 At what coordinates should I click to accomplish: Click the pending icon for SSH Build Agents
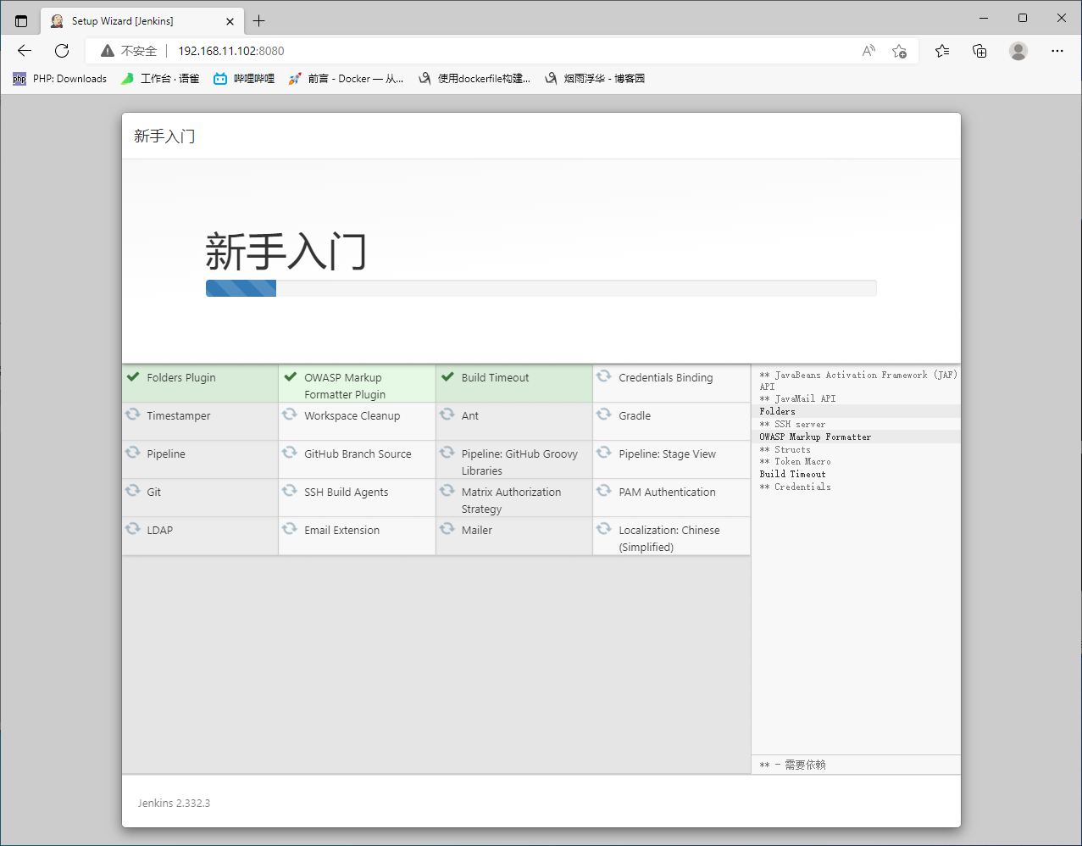pyautogui.click(x=290, y=491)
